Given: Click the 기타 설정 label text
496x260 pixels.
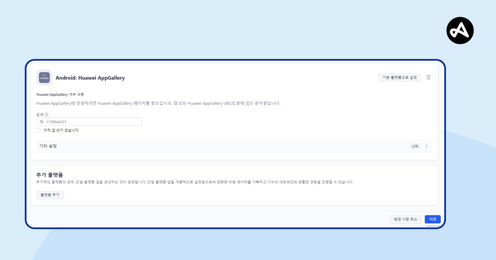Looking at the screenshot, I should click(x=48, y=146).
